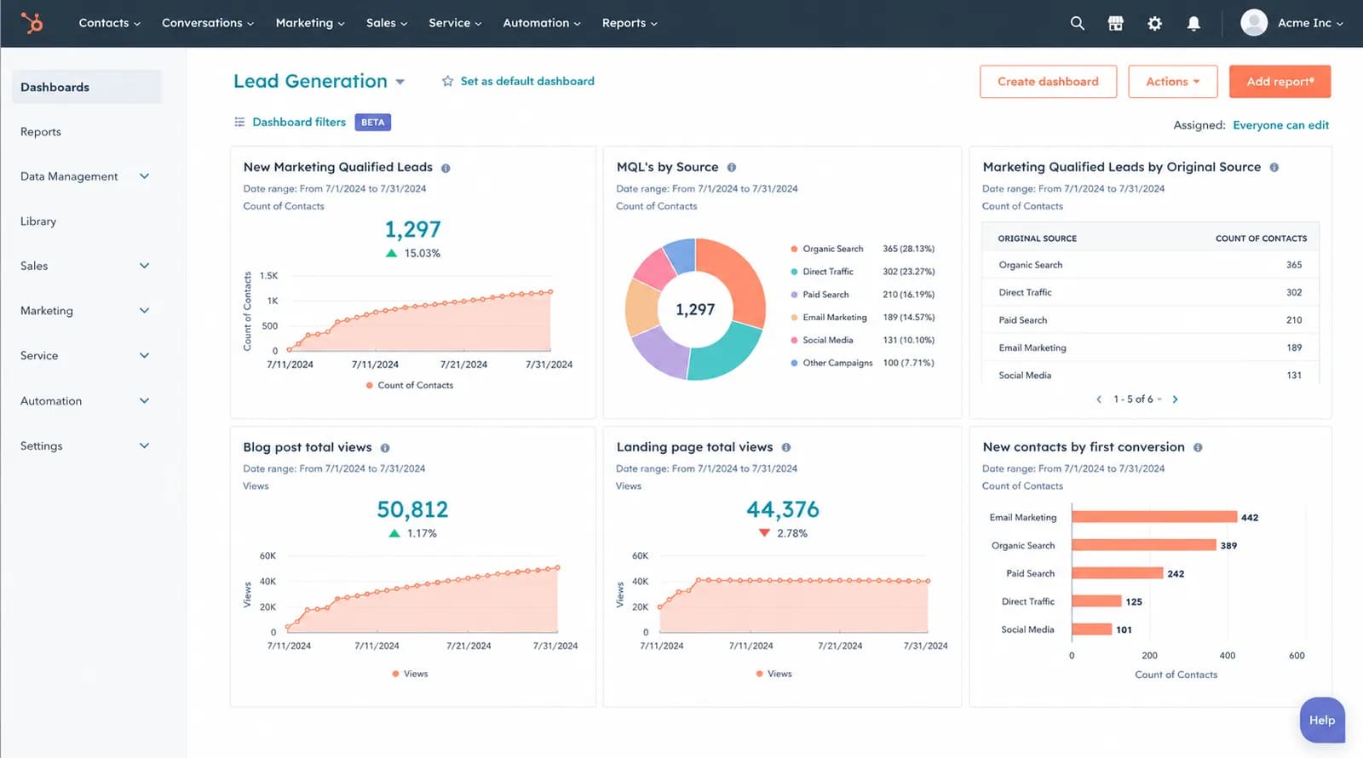The image size is (1363, 758).
Task: Open the Conversations menu
Action: pos(208,23)
